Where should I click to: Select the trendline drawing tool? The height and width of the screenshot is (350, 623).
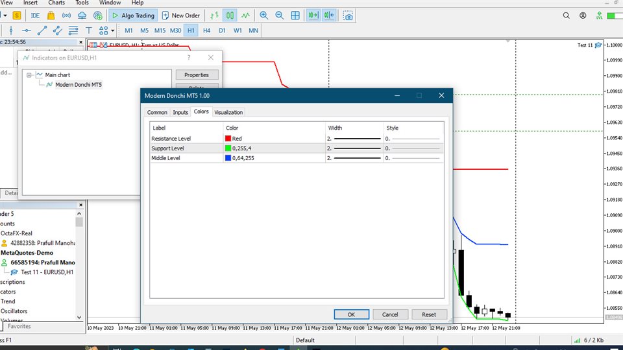(42, 30)
